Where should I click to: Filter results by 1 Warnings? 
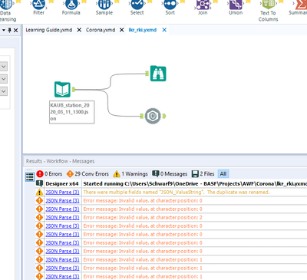[x=130, y=174]
